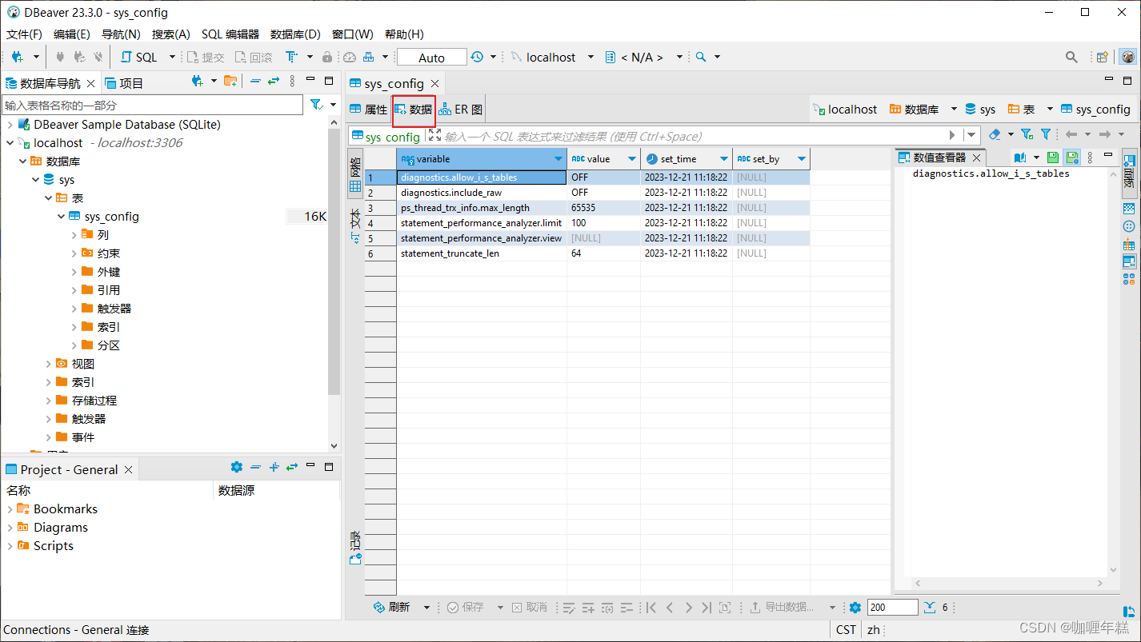Click the search icon at window top right
Viewport: 1141px width, 642px height.
[x=1071, y=58]
